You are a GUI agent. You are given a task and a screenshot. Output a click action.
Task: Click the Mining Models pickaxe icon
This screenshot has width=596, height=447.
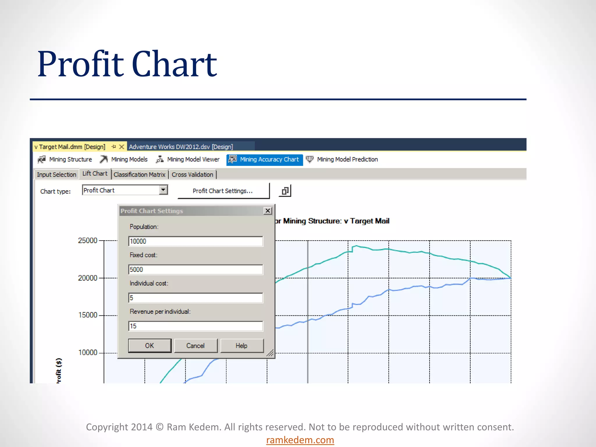click(104, 159)
